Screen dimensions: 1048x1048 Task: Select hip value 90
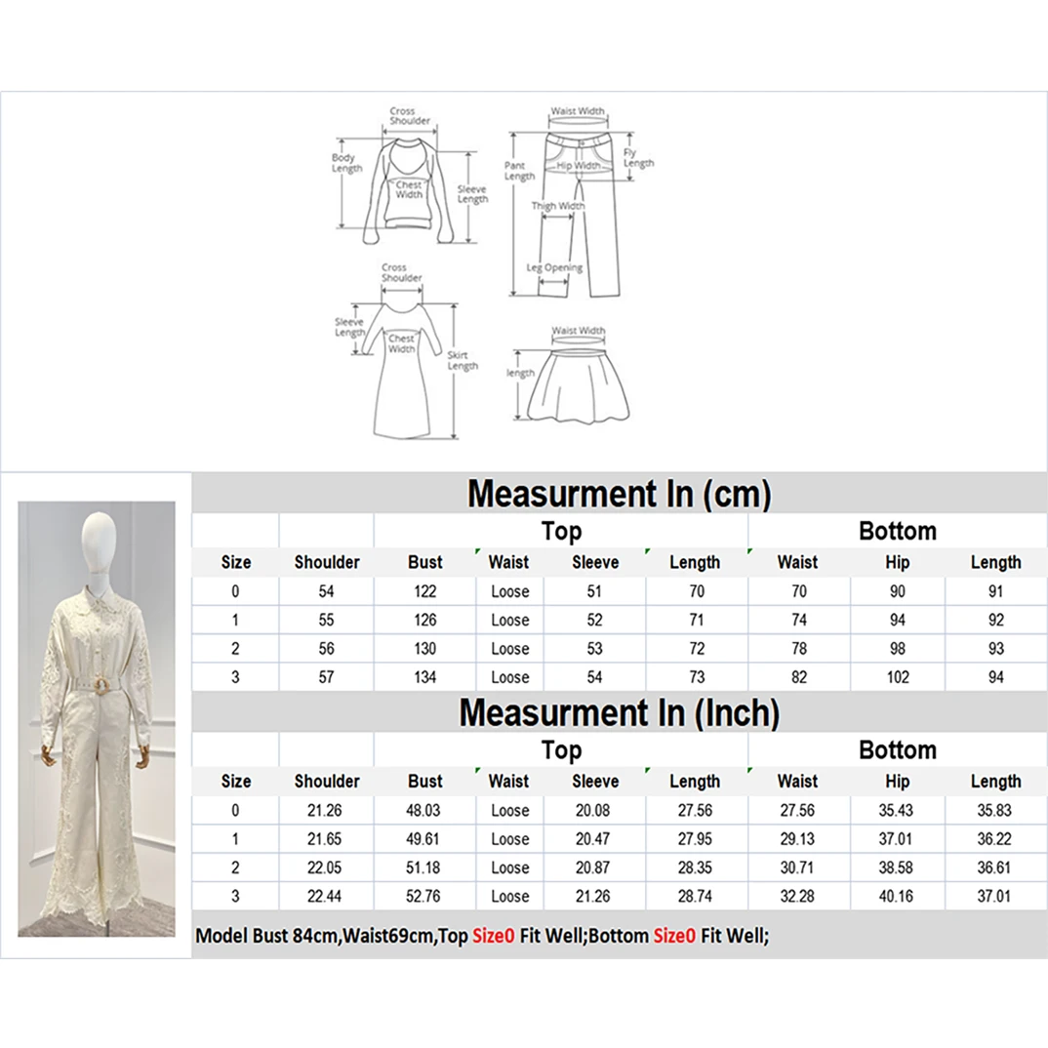tap(898, 591)
